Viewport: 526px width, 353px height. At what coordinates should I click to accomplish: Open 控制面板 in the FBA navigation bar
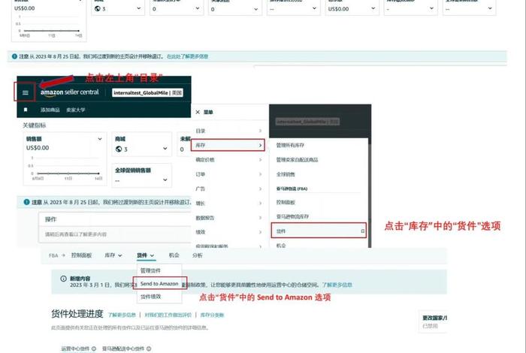coord(81,255)
